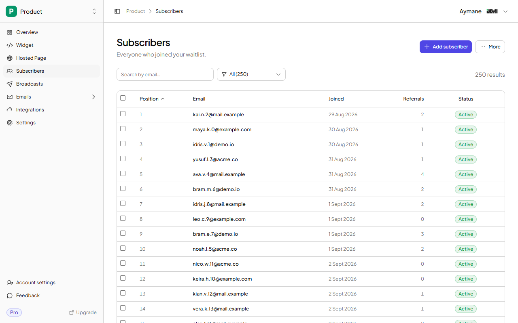The width and height of the screenshot is (518, 323).
Task: Click the Integrations puzzle piece icon
Action: (10, 110)
